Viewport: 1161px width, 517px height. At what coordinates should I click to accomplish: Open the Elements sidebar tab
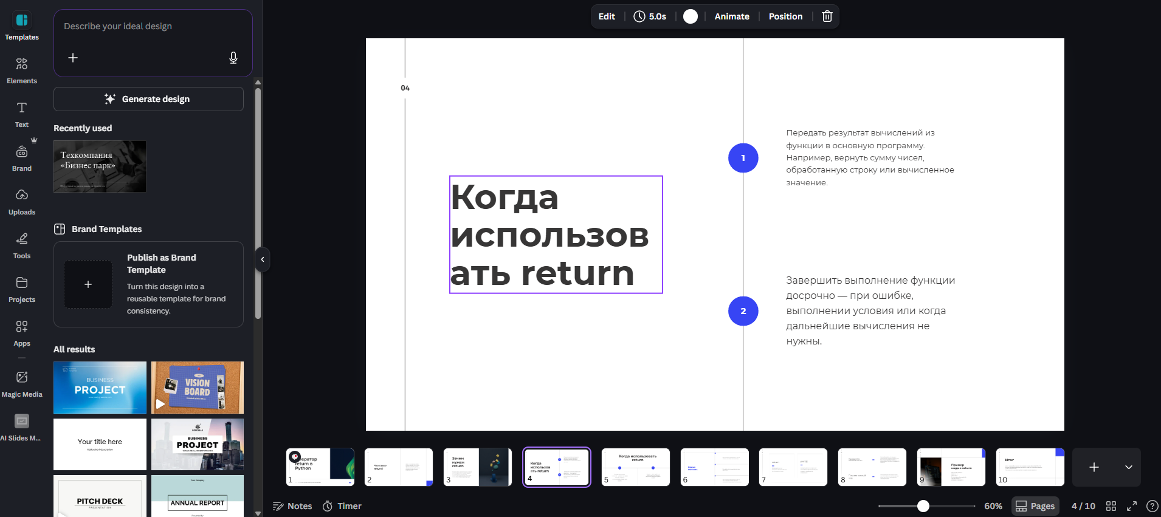coord(22,70)
